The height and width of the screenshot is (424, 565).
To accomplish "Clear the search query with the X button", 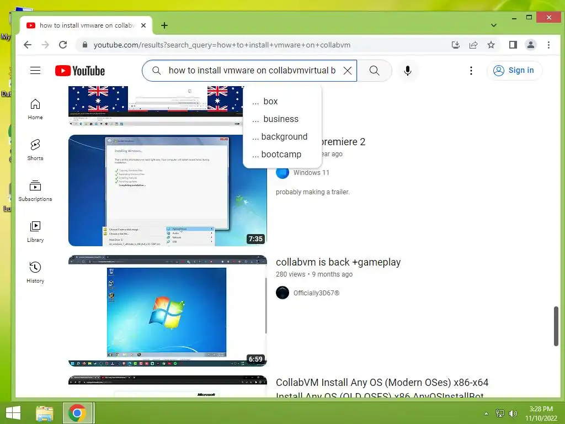I will click(348, 71).
